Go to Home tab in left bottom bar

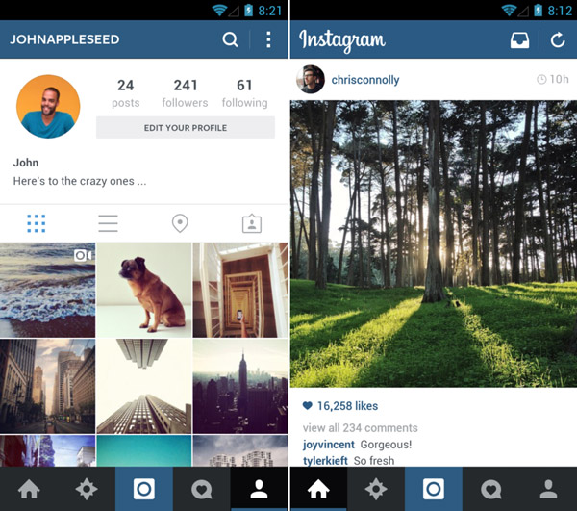(x=29, y=489)
